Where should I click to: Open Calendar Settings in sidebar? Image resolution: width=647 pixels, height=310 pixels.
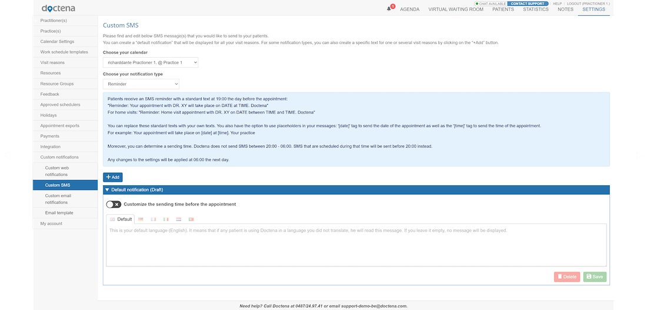click(65, 42)
